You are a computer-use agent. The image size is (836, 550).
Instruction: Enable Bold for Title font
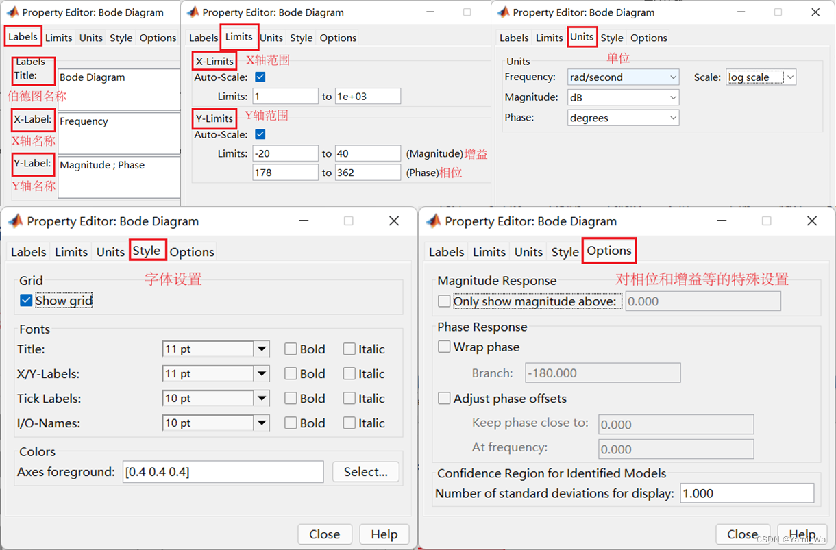click(291, 349)
